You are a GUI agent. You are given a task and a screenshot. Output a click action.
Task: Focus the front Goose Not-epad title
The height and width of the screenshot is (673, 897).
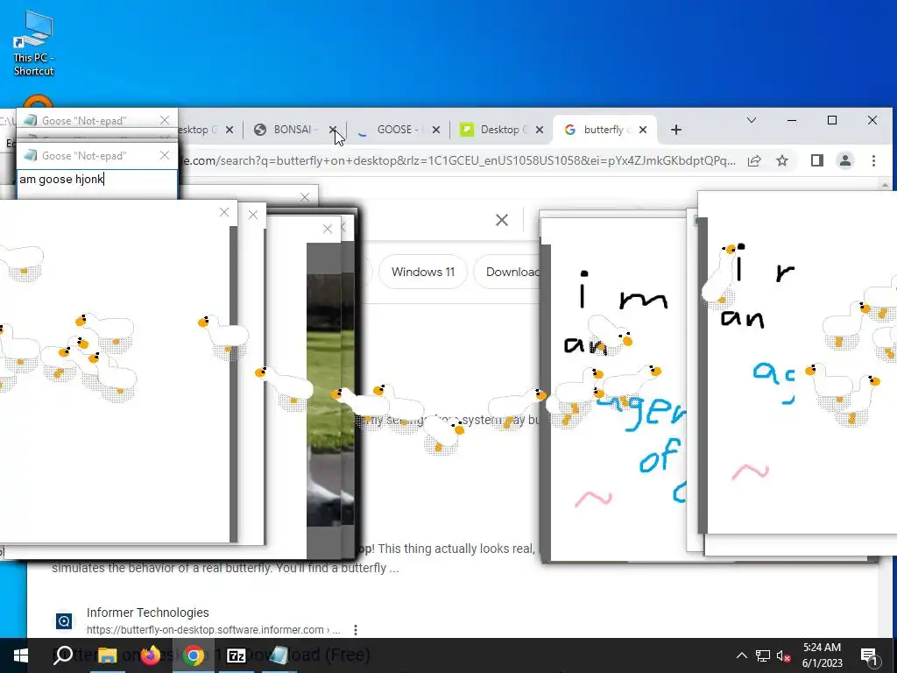tap(83, 155)
